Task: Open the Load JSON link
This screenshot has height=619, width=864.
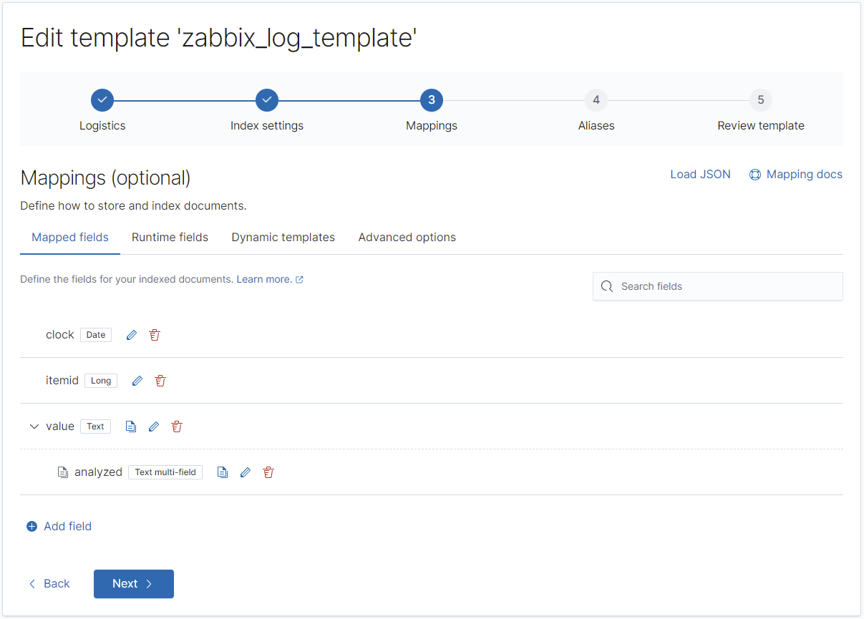Action: (700, 175)
